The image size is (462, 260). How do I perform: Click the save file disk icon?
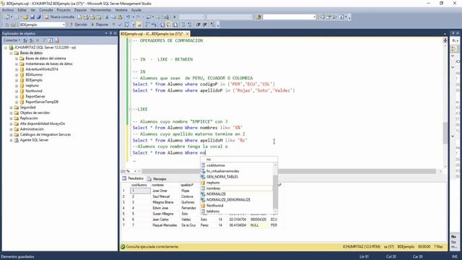coord(32,17)
